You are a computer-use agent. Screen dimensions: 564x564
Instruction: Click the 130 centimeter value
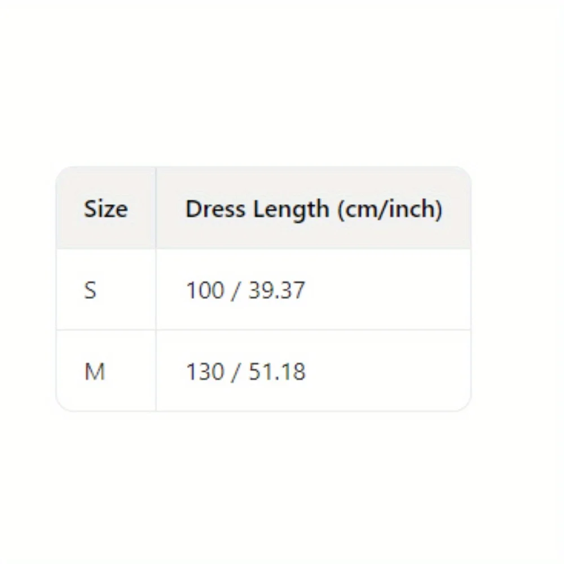point(204,372)
